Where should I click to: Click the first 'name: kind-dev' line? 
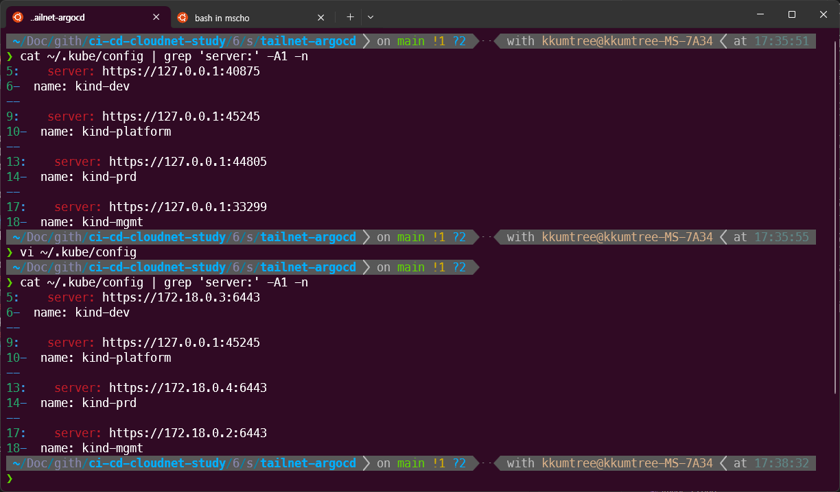tap(82, 86)
